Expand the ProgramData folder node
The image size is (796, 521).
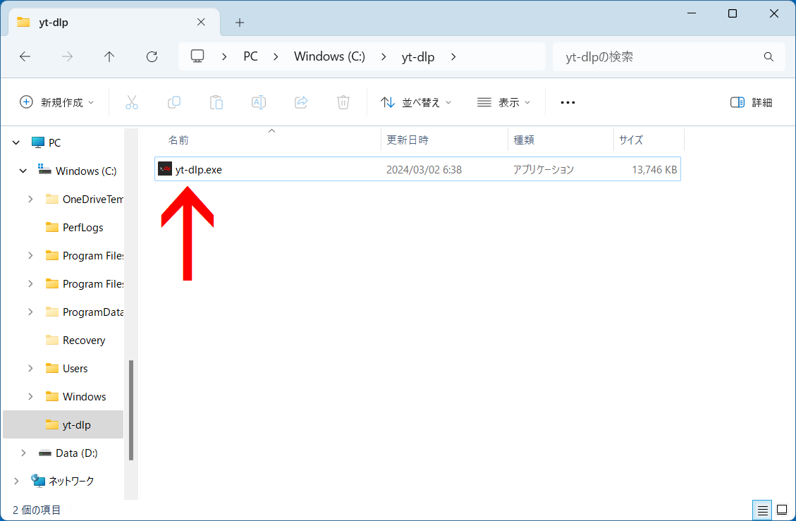pyautogui.click(x=30, y=312)
